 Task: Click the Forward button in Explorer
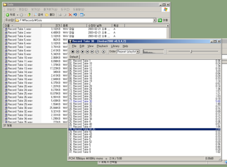point(22,15)
